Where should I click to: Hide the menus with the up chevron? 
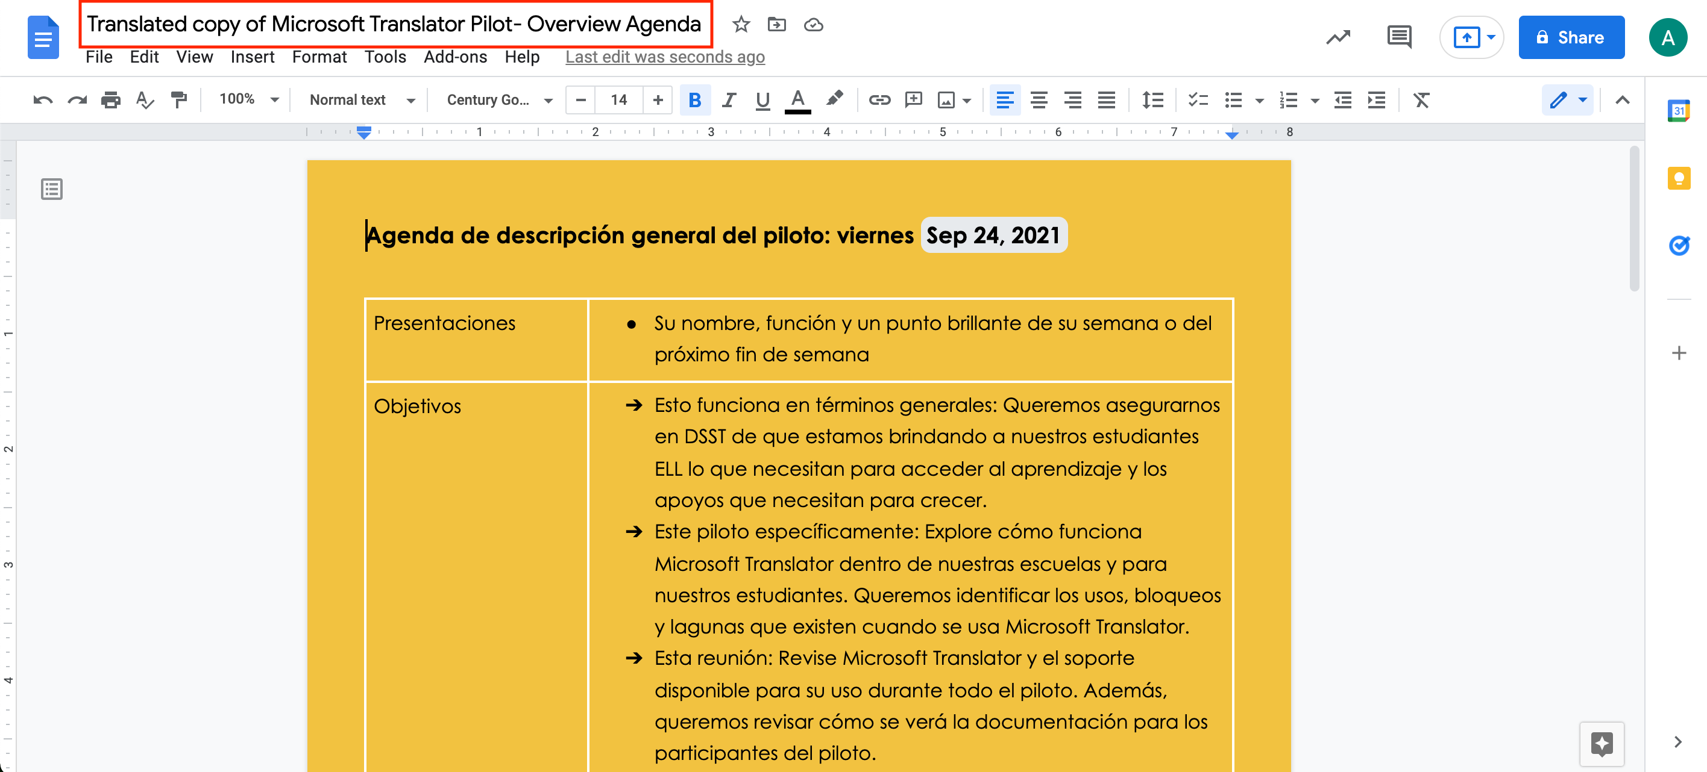pyautogui.click(x=1621, y=100)
